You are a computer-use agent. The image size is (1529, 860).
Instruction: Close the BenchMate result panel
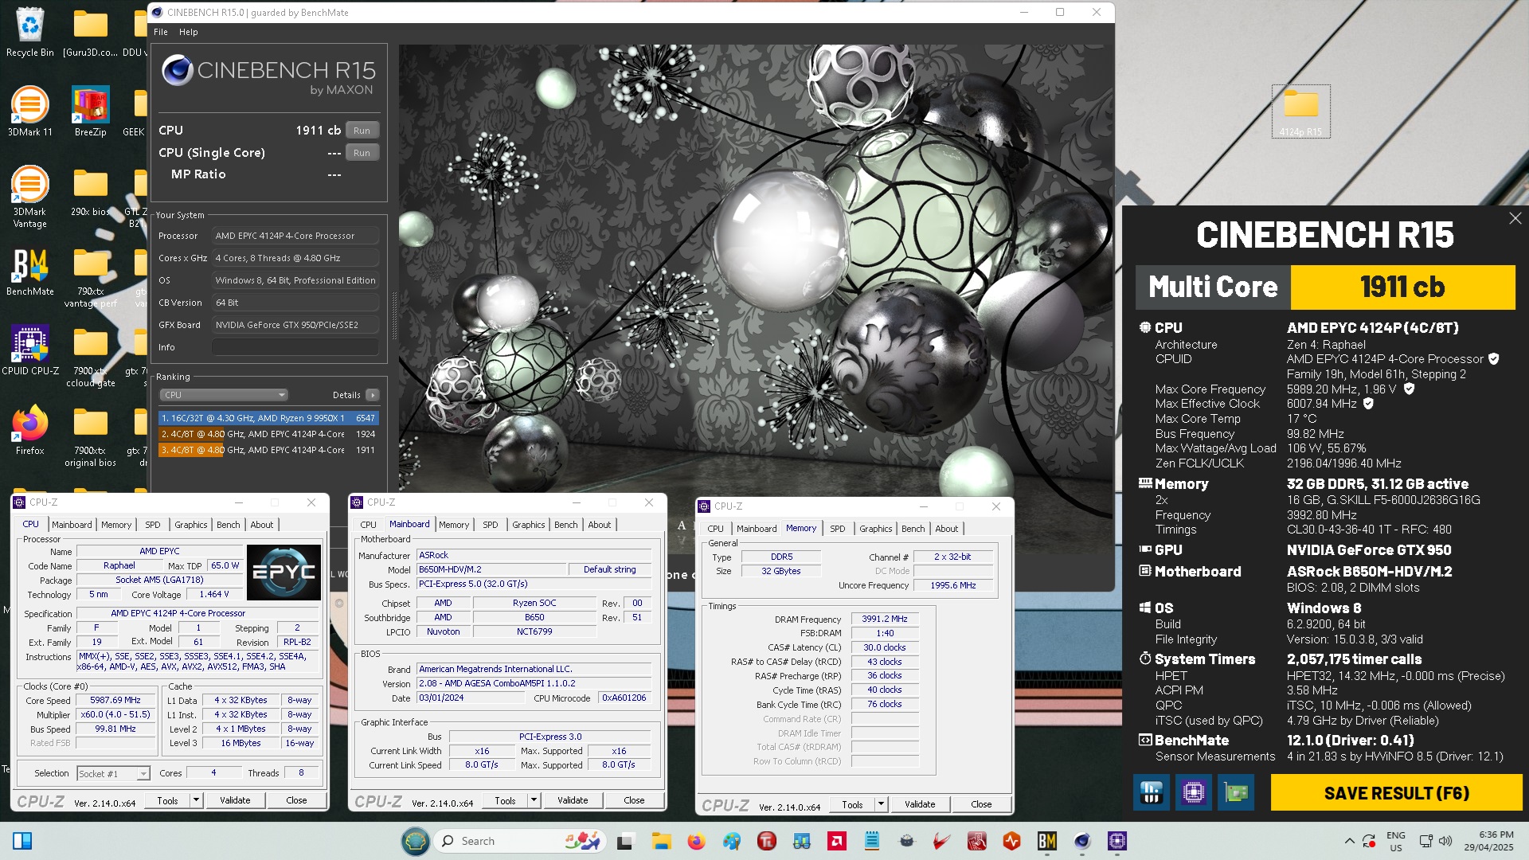[1515, 218]
